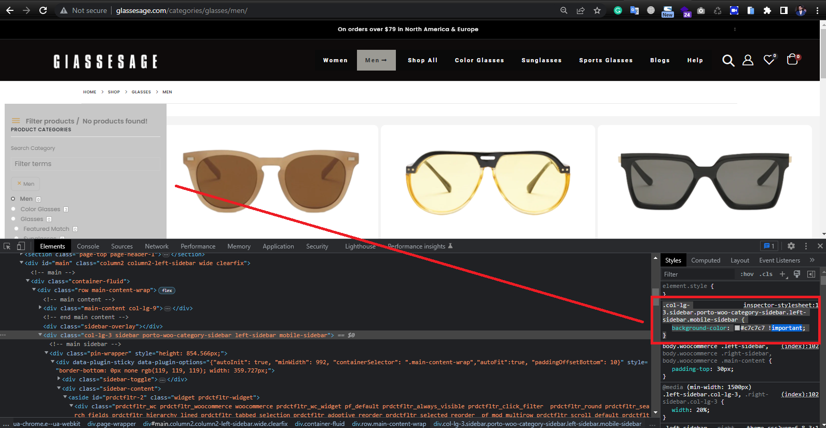Viewport: 826px width, 428px height.
Task: Go to Sports Glasses page
Action: point(606,60)
